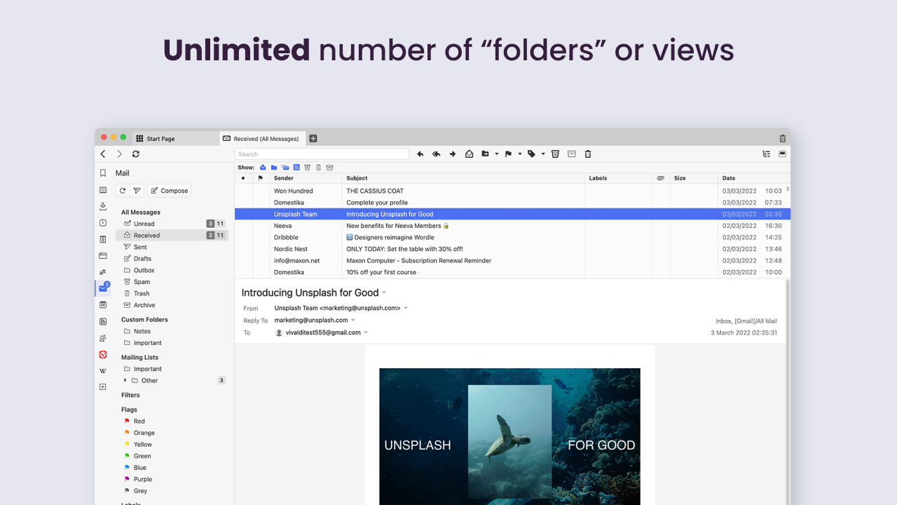
Task: Send queued messages icon in Mail panel
Action: pyautogui.click(x=137, y=190)
